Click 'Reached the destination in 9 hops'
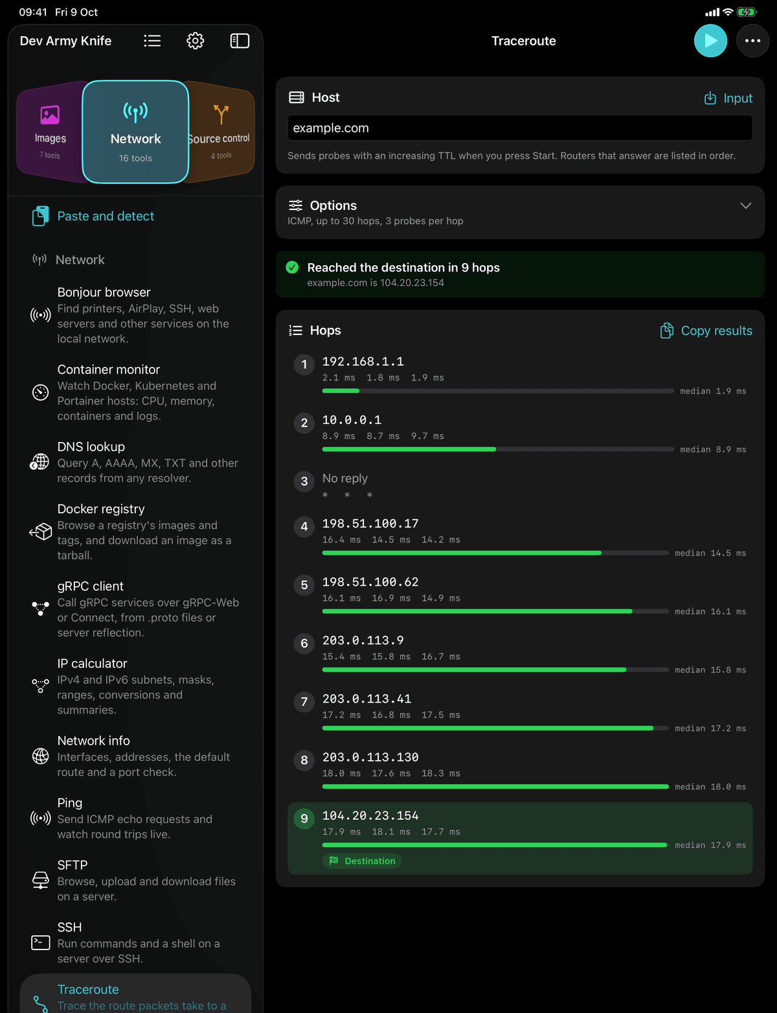Image resolution: width=777 pixels, height=1013 pixels. coord(403,268)
